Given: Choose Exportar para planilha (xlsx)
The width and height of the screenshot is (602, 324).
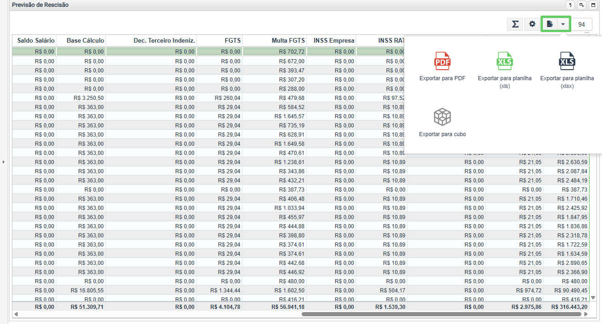Looking at the screenshot, I should [x=567, y=70].
